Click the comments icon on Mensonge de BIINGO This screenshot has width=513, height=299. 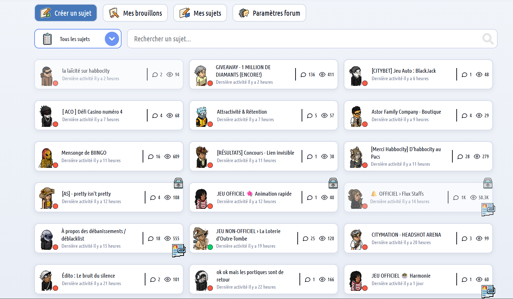[x=151, y=157]
